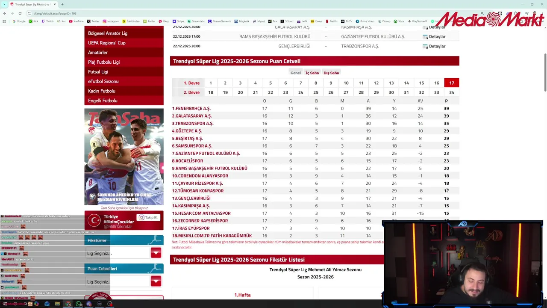Reload the page with the refresh icon

(x=20, y=13)
